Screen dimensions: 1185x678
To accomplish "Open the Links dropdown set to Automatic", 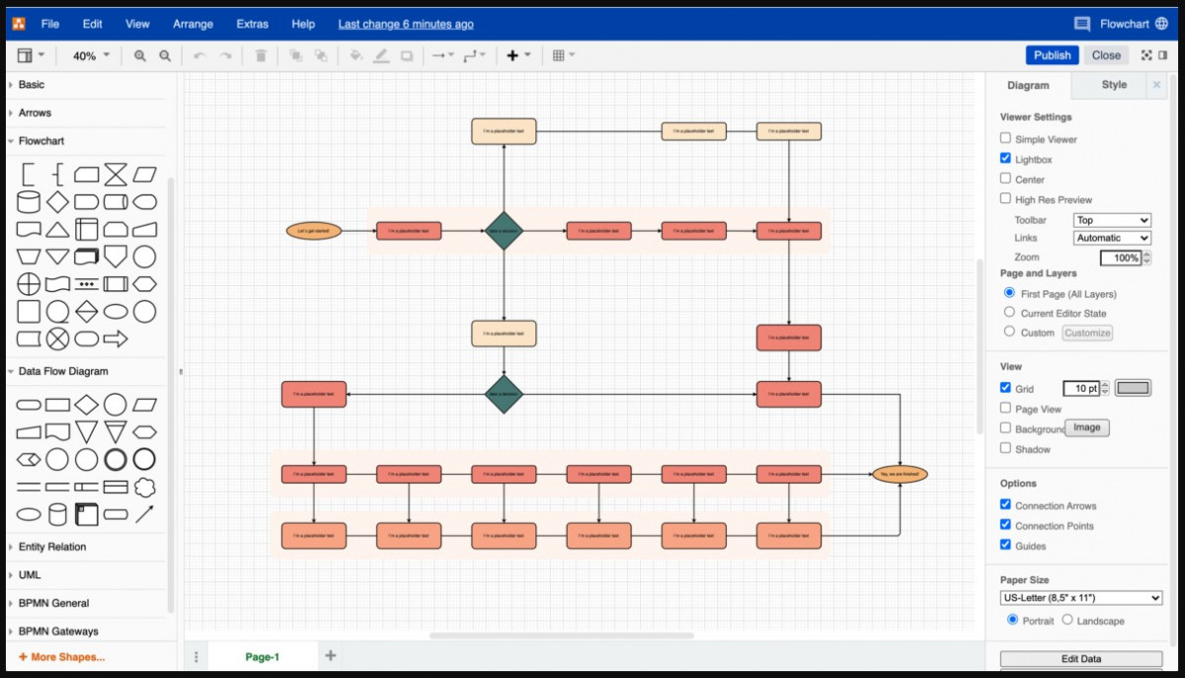I will (1113, 238).
